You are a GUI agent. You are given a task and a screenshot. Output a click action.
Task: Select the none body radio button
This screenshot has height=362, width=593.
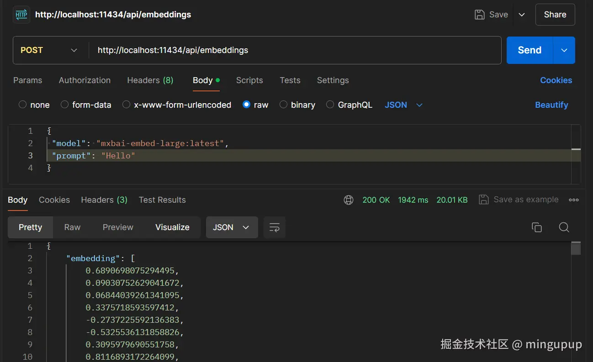pos(23,105)
